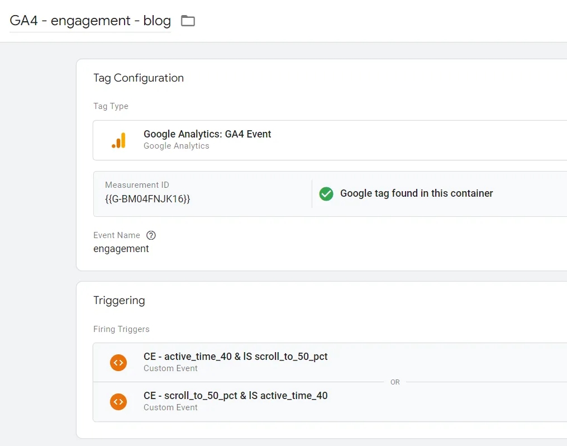The image size is (567, 446).
Task: Click the orange icon for scroll_to_50_pct trigger
Action: pos(118,401)
